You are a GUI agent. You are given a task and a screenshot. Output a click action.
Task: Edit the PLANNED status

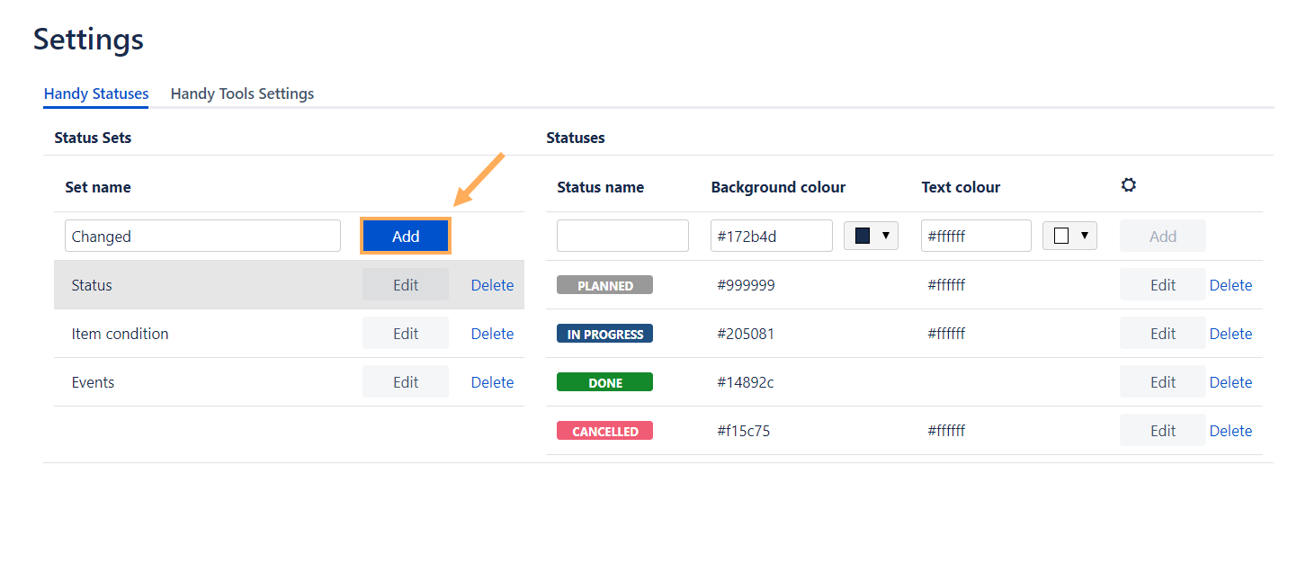1162,285
